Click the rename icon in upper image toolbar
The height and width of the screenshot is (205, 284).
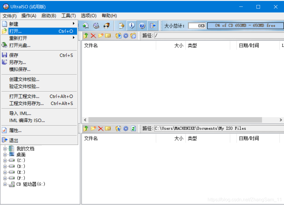pos(108,35)
